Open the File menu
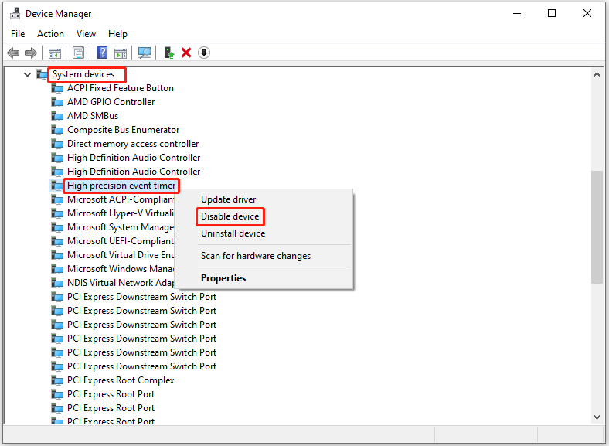Screen dimensions: 609x446 pyautogui.click(x=18, y=34)
